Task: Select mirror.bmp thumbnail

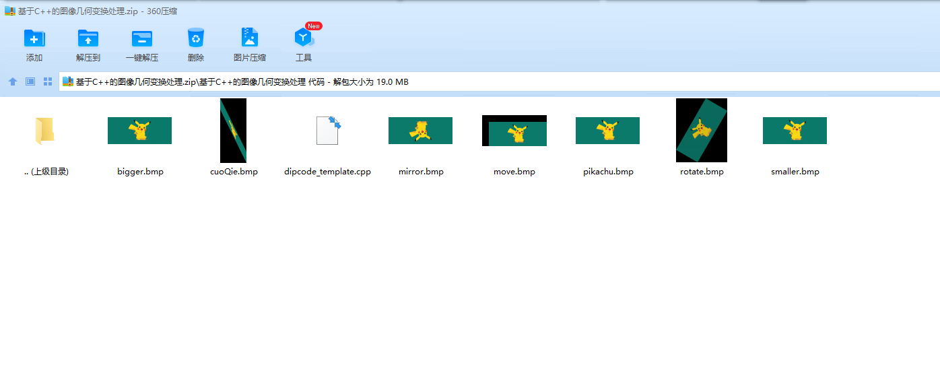Action: (421, 131)
